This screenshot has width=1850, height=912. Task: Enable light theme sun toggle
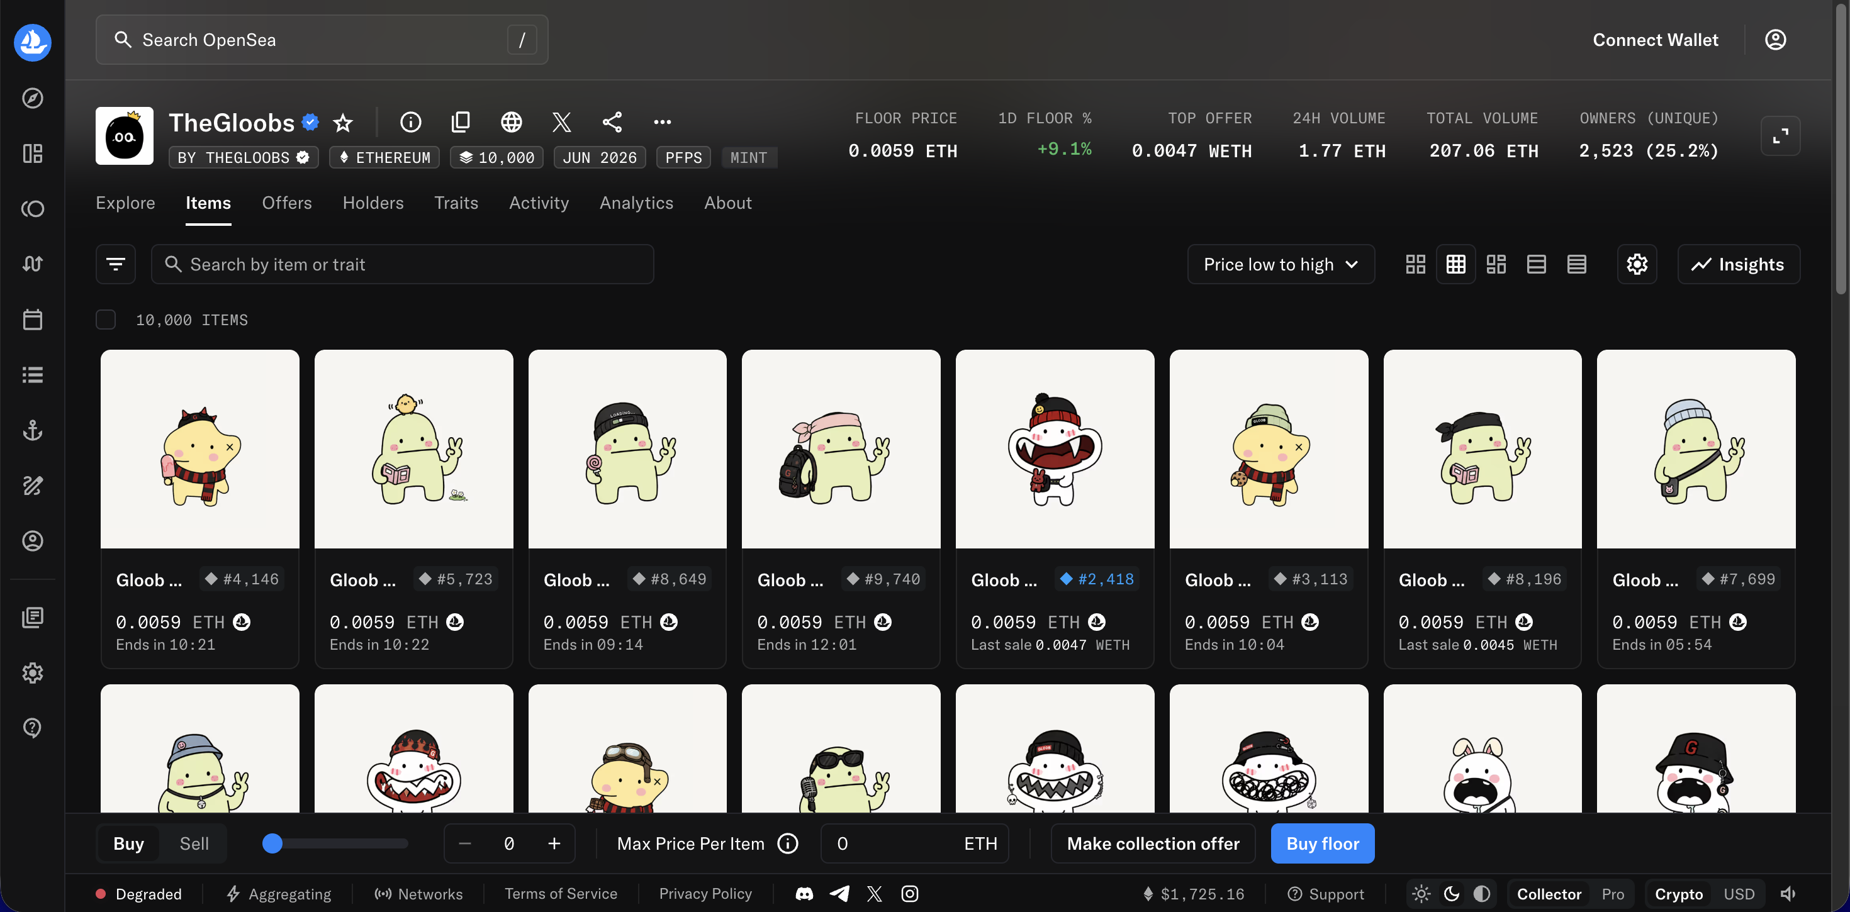tap(1421, 894)
